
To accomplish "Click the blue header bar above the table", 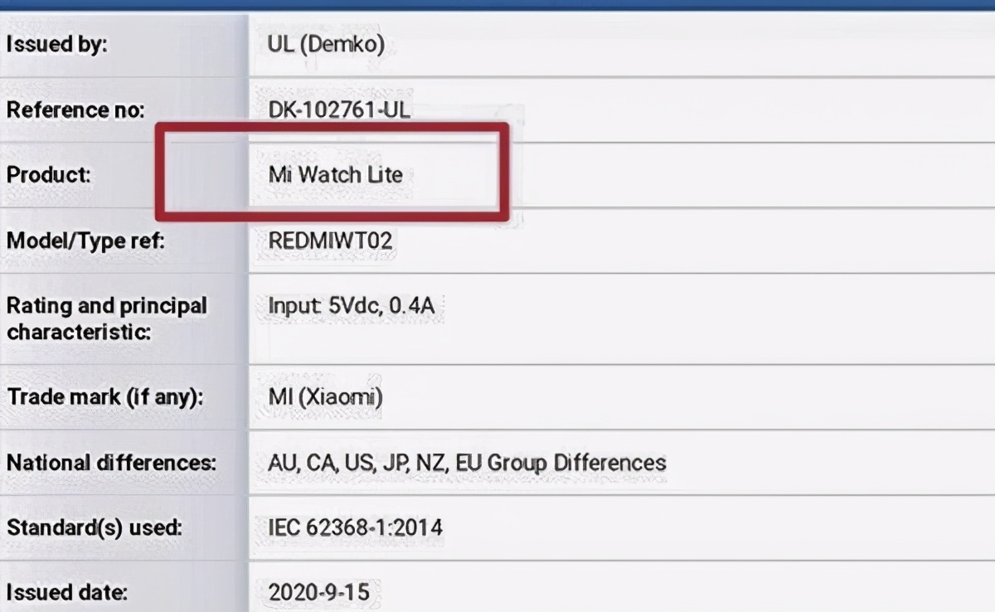I will pos(498,6).
